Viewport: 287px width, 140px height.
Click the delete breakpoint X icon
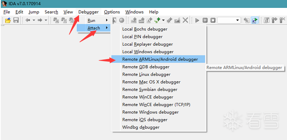(x=283, y=20)
